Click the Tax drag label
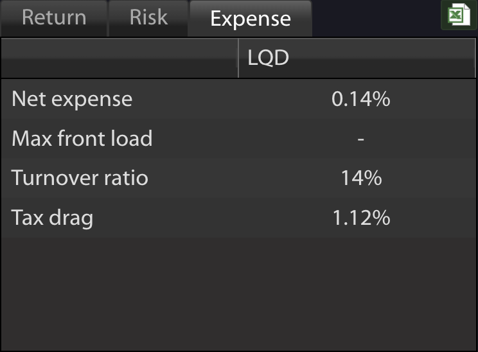Viewport: 478px width, 352px height. click(52, 218)
